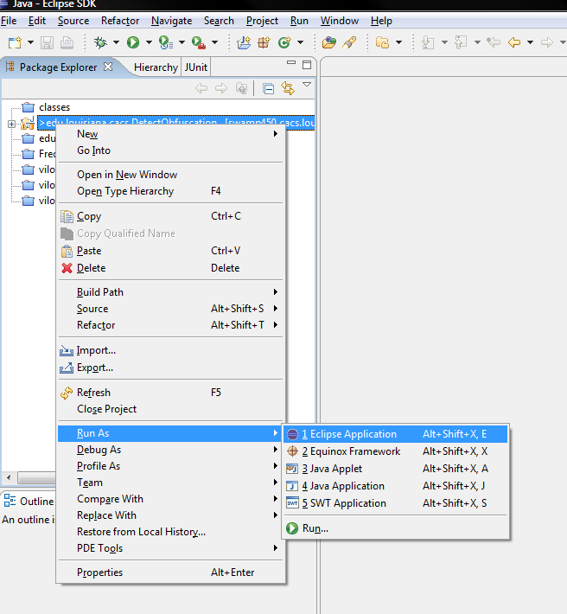
Task: Open Build Path submenu
Action: pos(170,292)
